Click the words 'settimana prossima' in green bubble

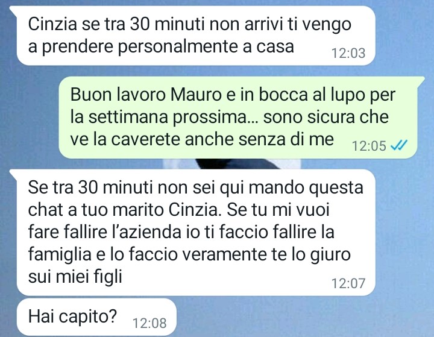[x=172, y=117]
